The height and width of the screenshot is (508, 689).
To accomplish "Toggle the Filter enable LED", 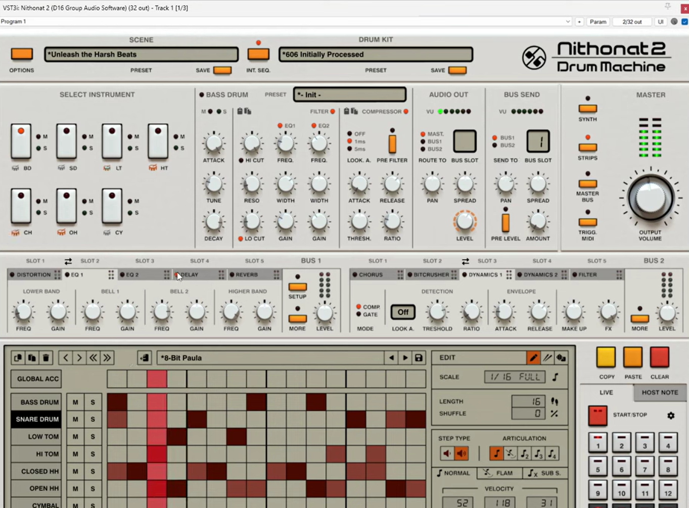I will tap(333, 111).
